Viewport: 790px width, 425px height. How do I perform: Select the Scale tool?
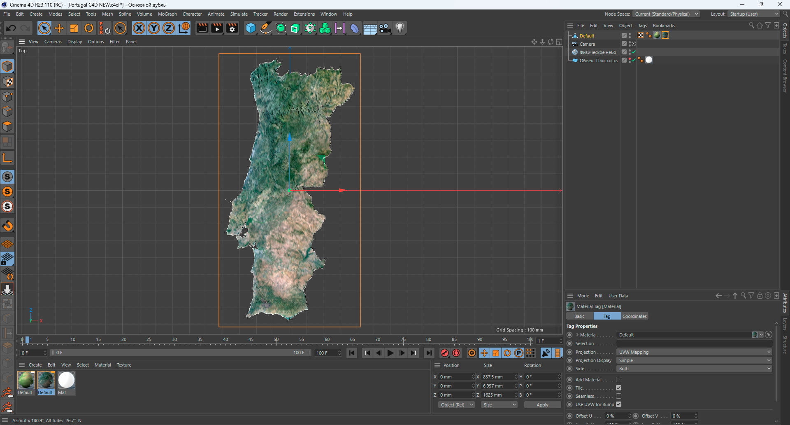point(74,28)
